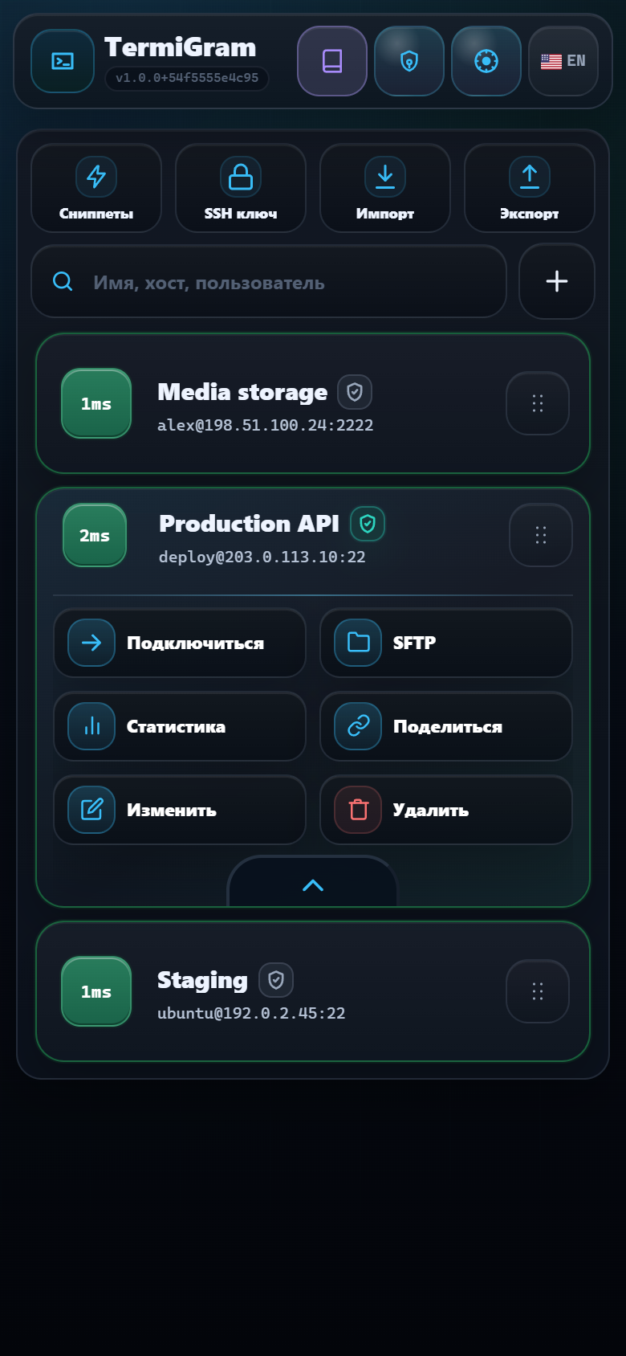
Task: Click the TermiGram terminal logo icon
Action: (63, 61)
